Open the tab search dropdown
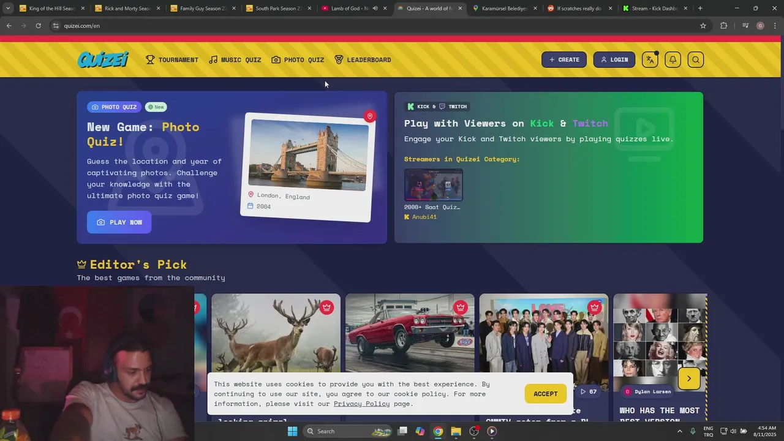The width and height of the screenshot is (784, 441). pyautogui.click(x=7, y=9)
